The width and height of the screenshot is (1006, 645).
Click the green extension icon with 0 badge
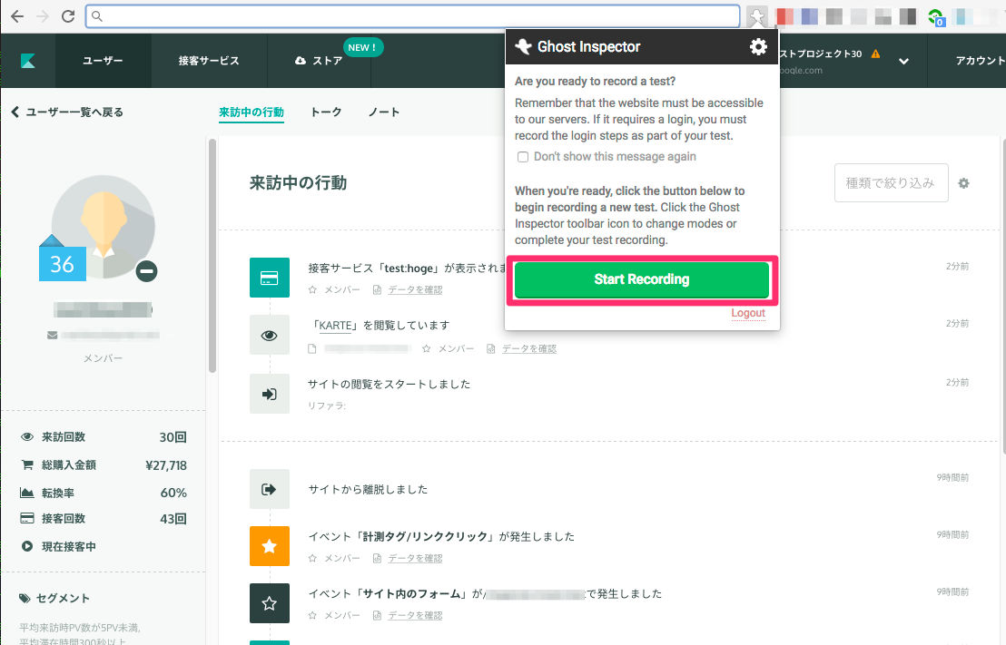tap(936, 17)
